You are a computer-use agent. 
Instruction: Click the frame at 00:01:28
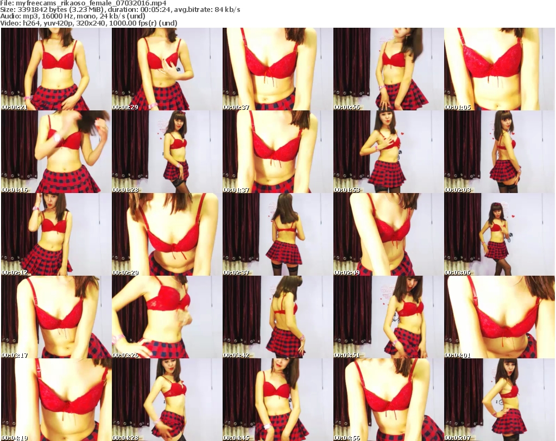(x=166, y=152)
